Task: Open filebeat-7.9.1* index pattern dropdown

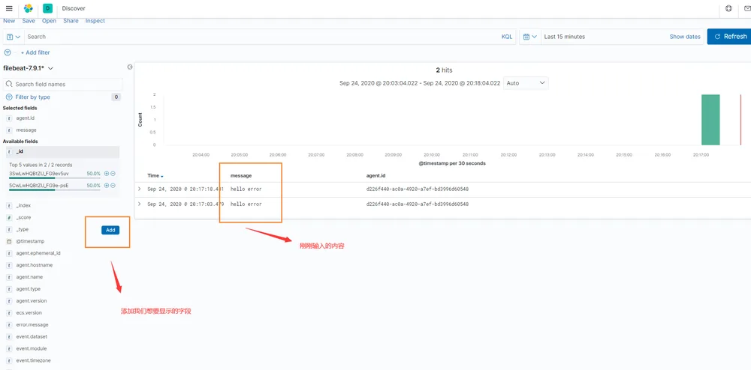Action: [29, 68]
